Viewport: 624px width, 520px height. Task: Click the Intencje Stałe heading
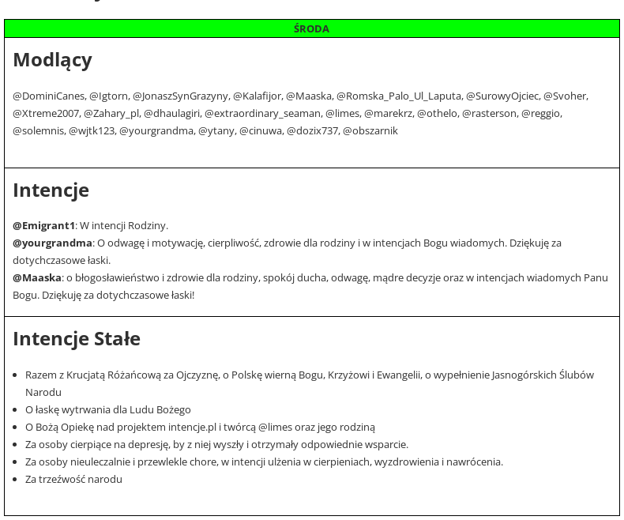[x=77, y=339]
